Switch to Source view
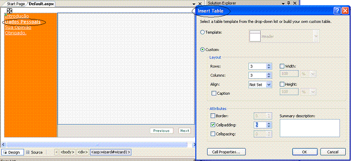This screenshot has width=351, height=161. tap(34, 152)
